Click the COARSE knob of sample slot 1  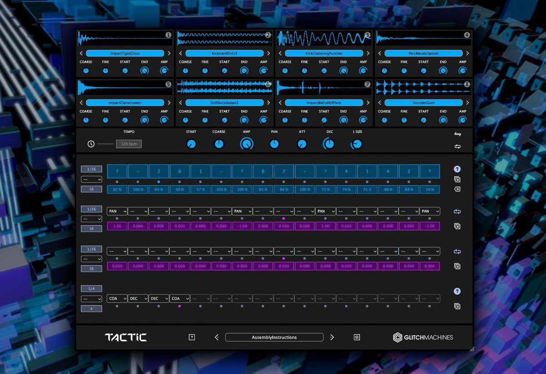point(86,71)
